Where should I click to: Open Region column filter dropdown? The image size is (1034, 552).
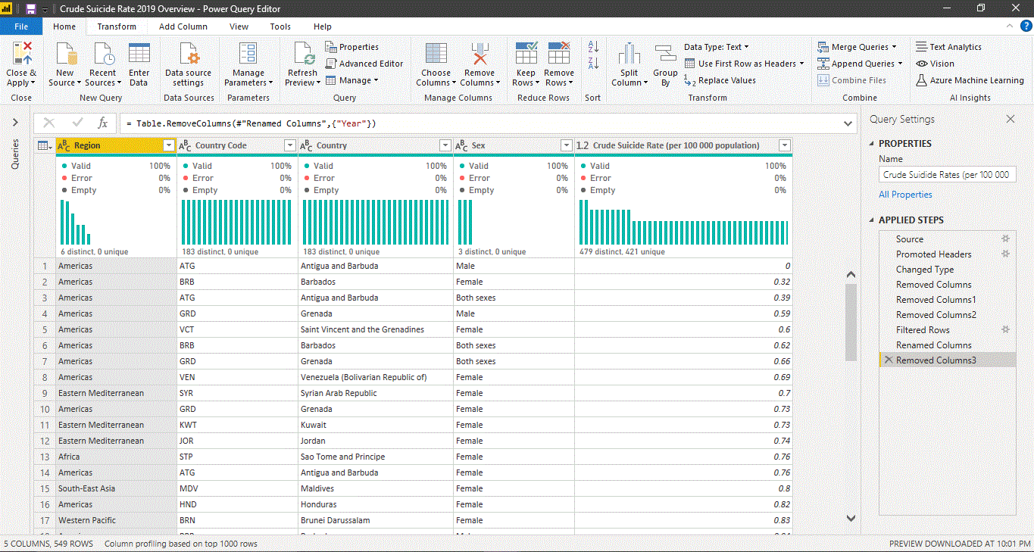pyautogui.click(x=169, y=145)
